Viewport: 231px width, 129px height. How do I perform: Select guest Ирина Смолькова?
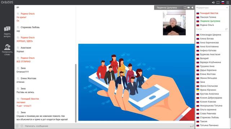coord(209,86)
